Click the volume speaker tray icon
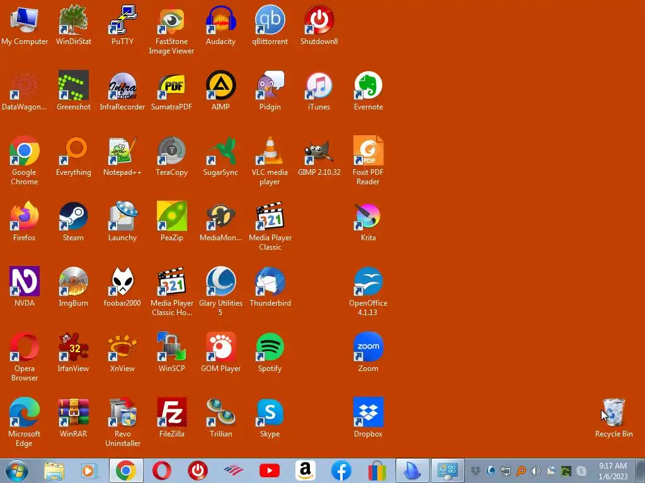This screenshot has width=645, height=483. [535, 470]
